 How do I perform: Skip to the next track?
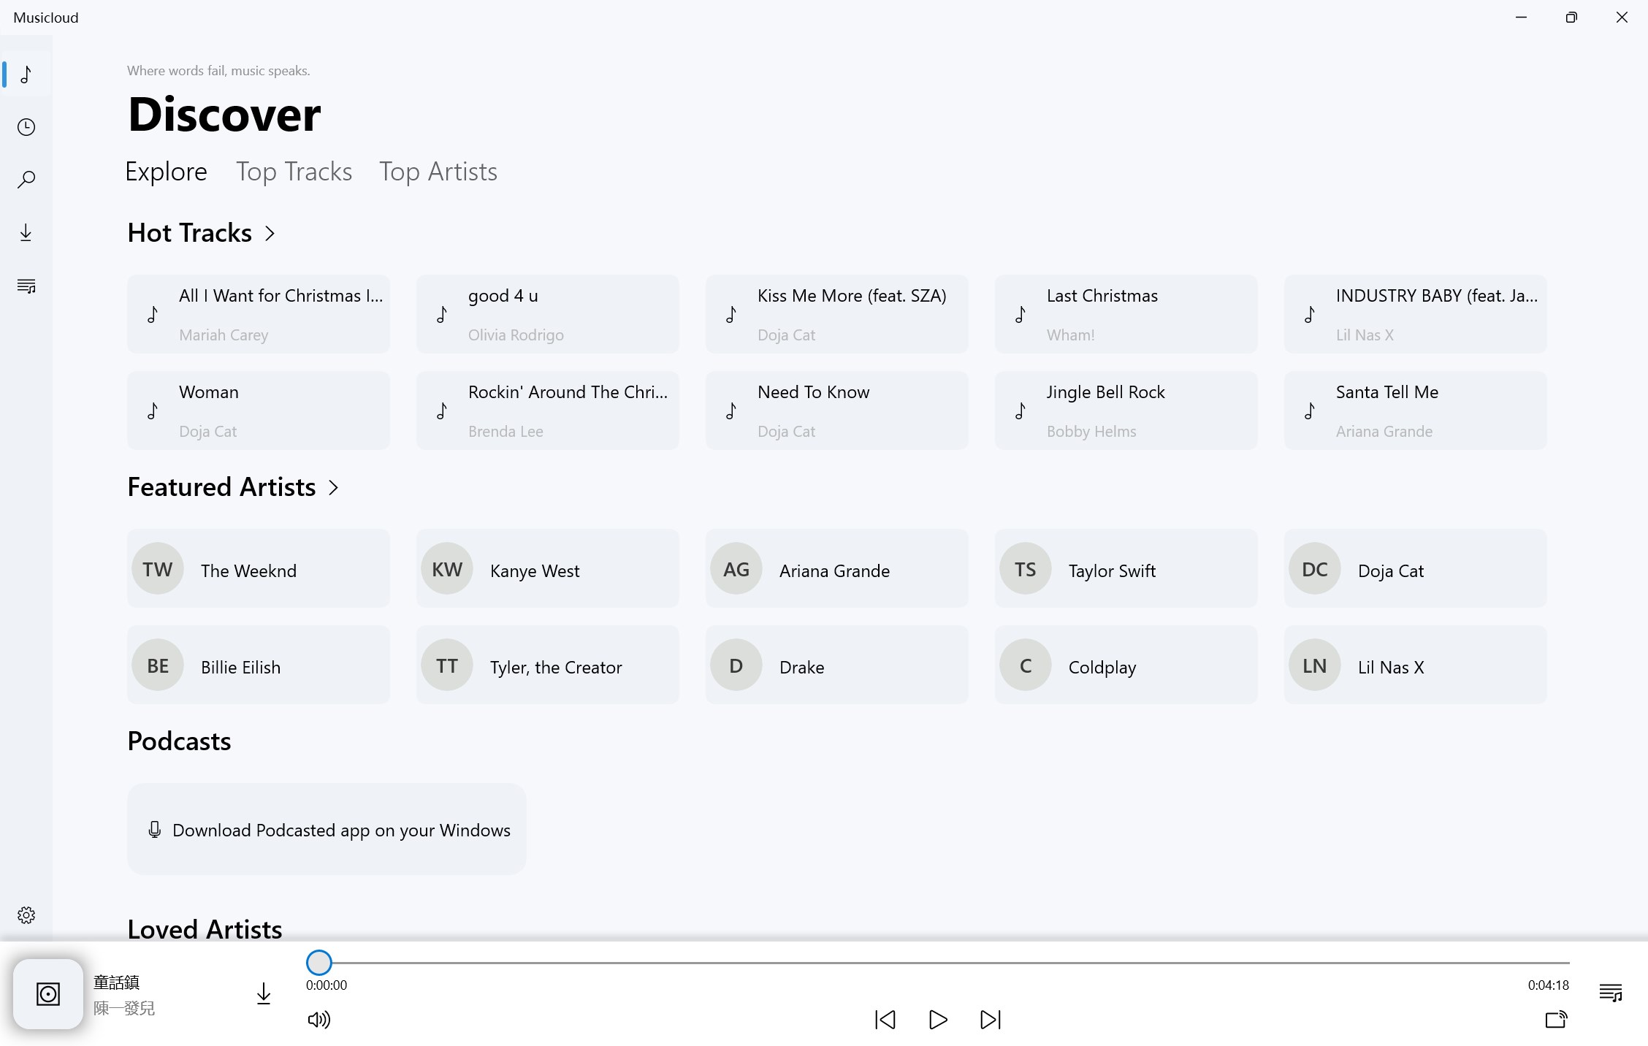[x=990, y=1020]
